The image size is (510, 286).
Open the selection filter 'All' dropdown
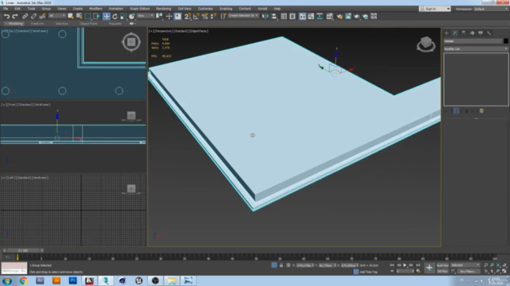point(57,16)
